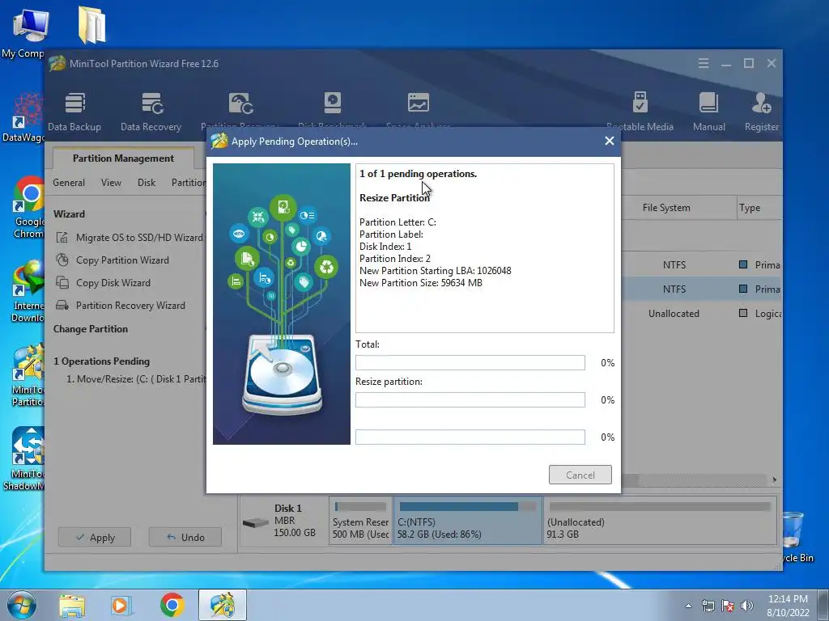Cancel the pending resize operation
Viewport: 829px width, 621px height.
click(580, 475)
